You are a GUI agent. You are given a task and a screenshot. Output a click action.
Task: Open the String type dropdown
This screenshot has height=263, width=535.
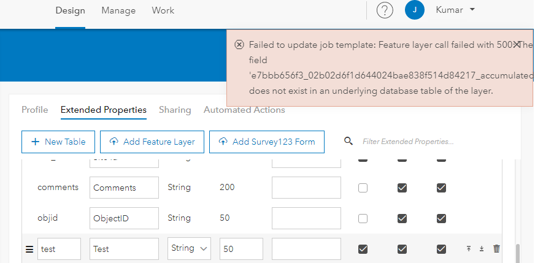[189, 248]
